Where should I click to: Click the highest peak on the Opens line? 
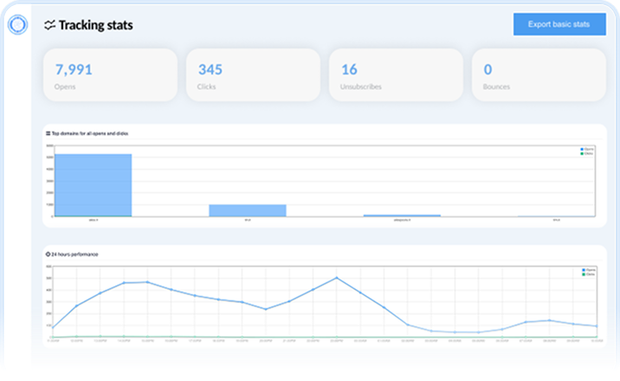336,278
